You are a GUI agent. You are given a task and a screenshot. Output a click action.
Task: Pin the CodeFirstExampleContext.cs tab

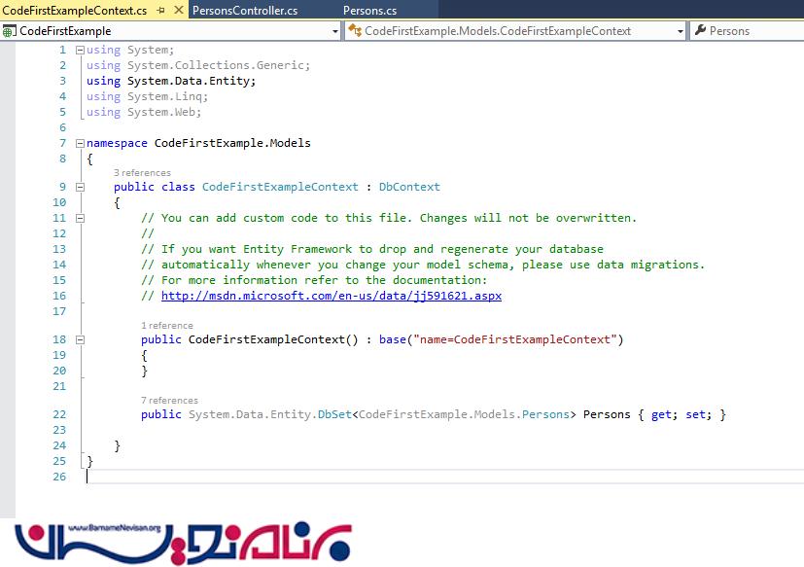coord(160,11)
